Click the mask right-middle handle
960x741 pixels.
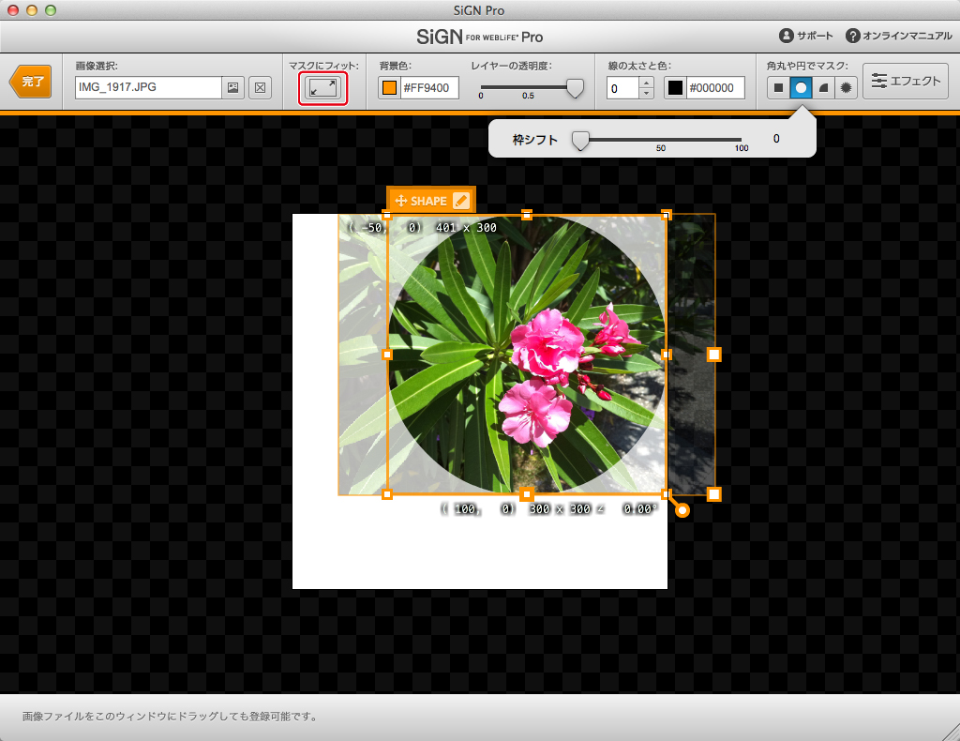pos(667,355)
